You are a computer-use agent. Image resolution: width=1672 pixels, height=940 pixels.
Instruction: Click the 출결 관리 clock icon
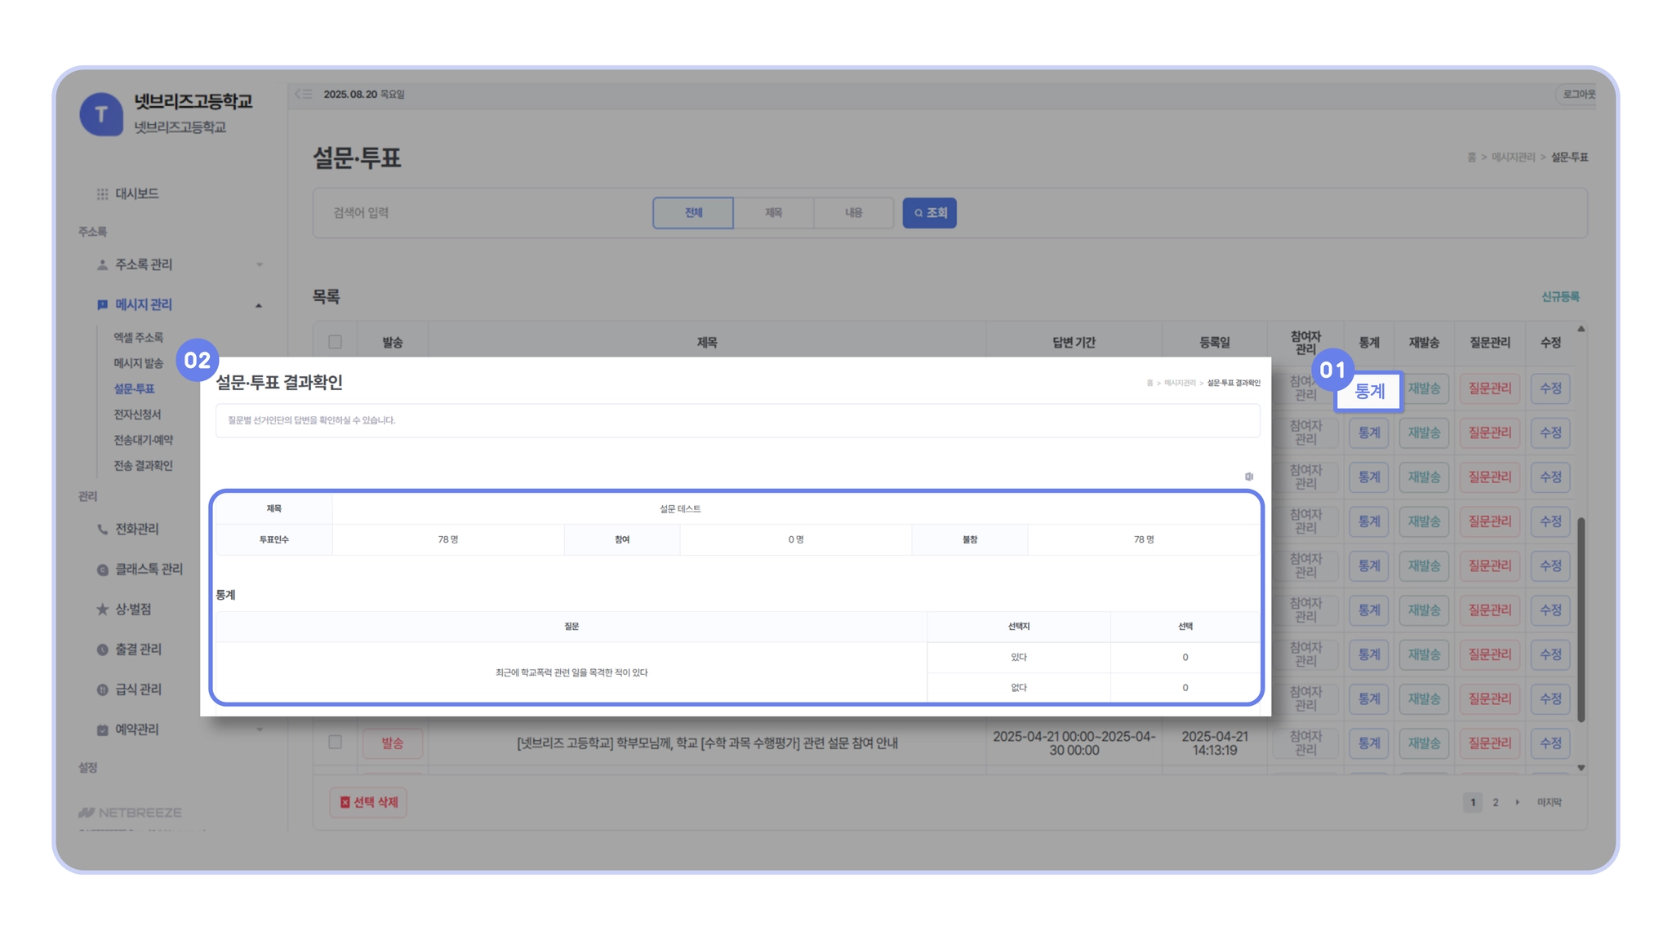pyautogui.click(x=102, y=650)
